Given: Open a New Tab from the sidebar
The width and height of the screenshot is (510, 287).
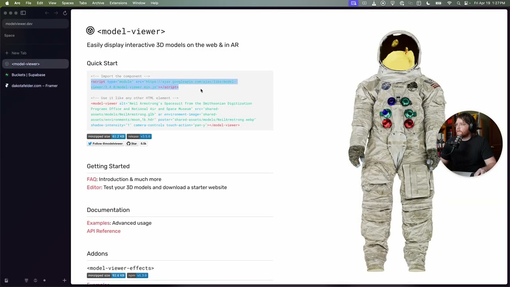Looking at the screenshot, I should [35, 53].
